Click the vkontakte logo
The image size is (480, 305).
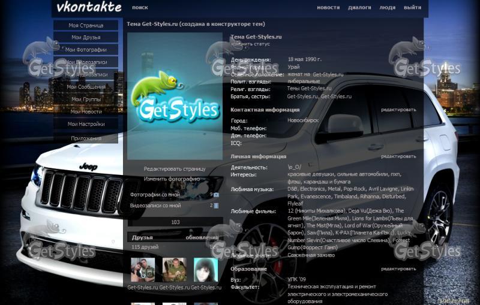[x=89, y=8]
